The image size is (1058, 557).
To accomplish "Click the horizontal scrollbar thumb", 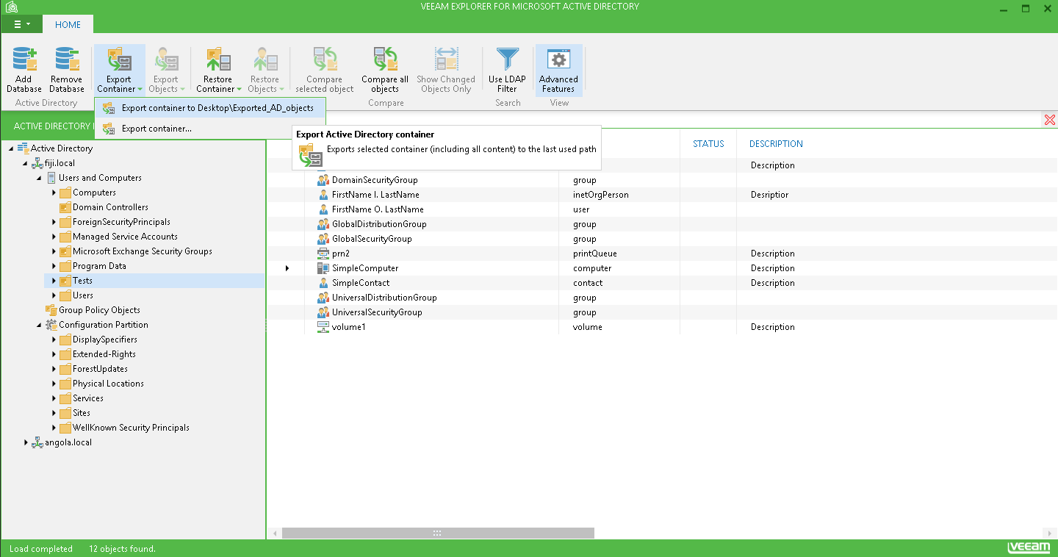I will (438, 533).
